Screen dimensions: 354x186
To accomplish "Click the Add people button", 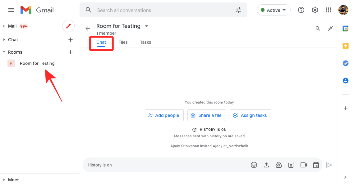I will point(164,115).
